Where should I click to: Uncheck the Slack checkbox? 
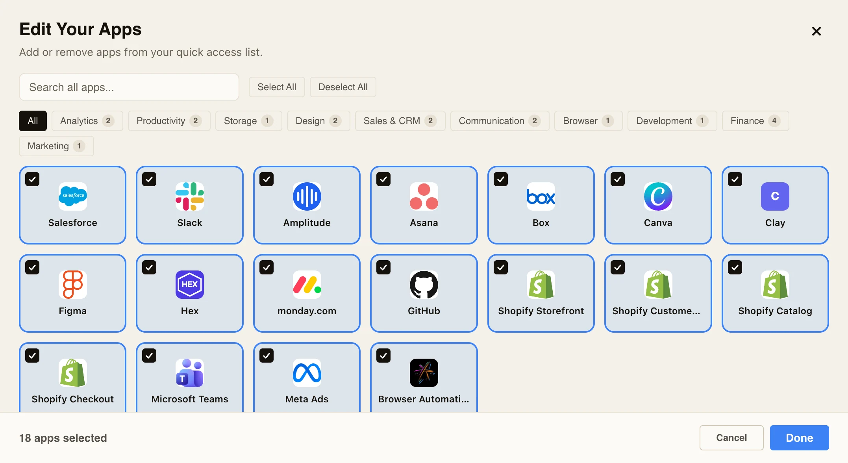coord(149,179)
